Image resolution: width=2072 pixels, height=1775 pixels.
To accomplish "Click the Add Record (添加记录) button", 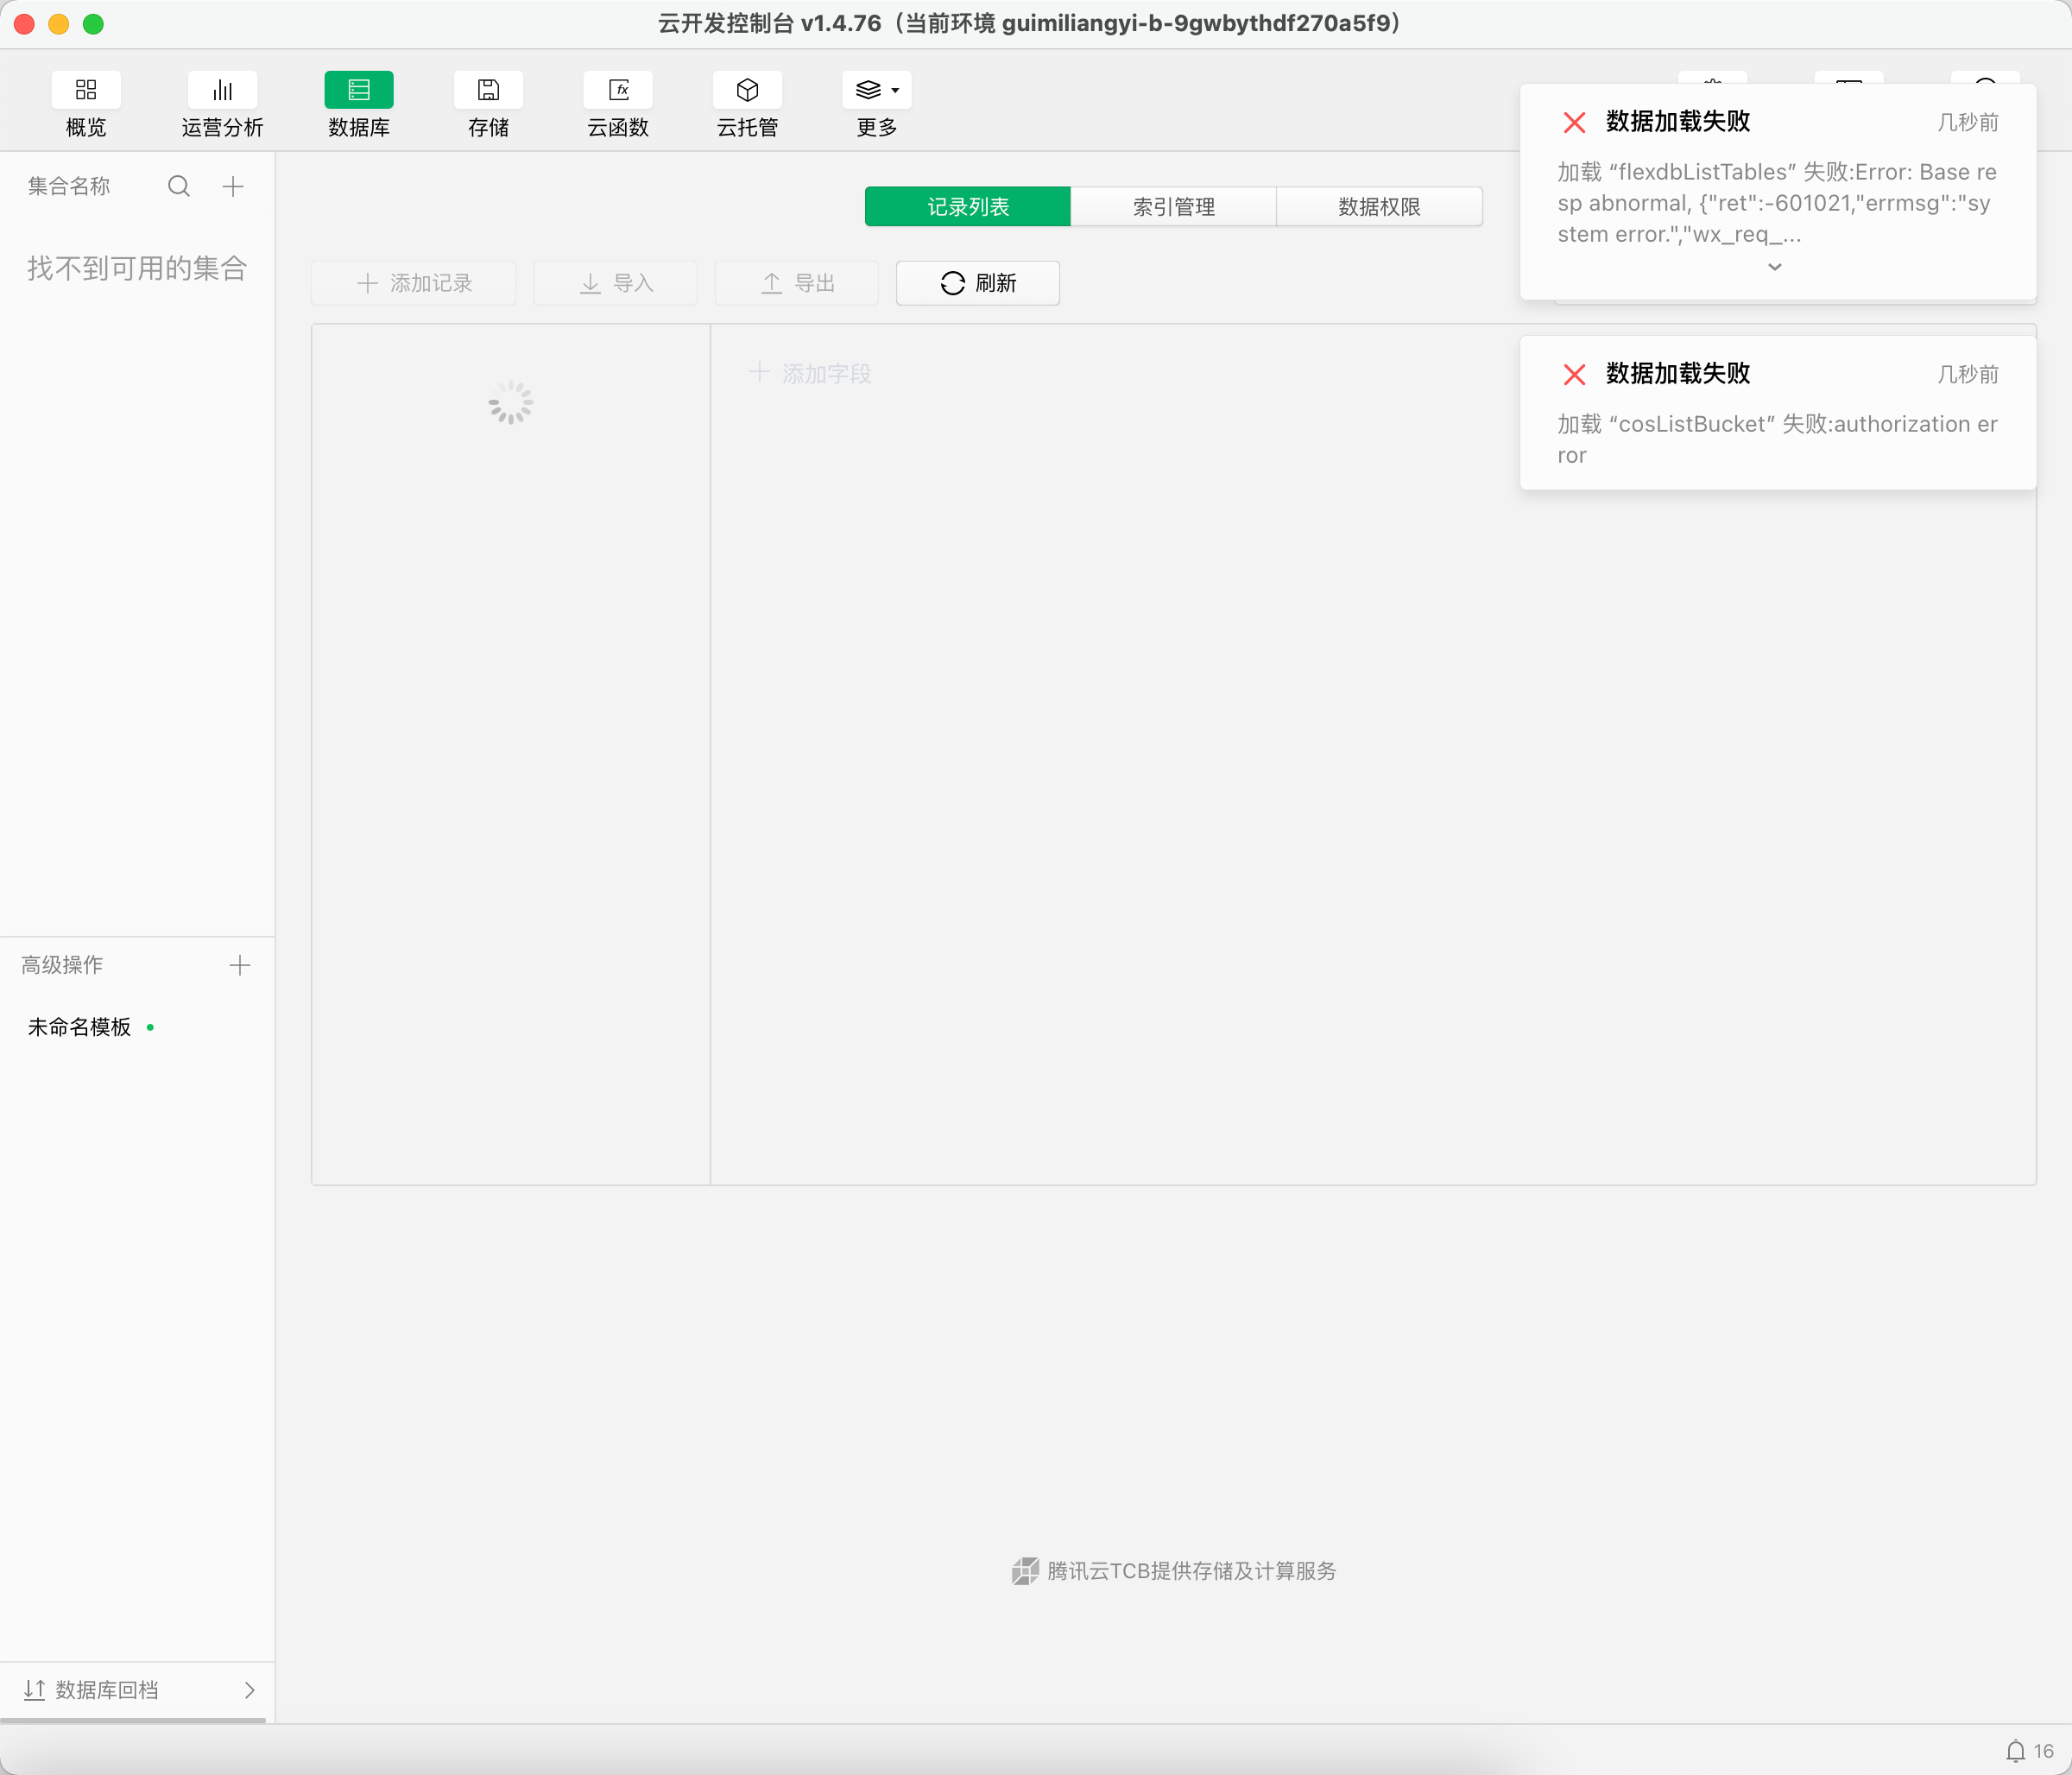I will click(x=413, y=283).
